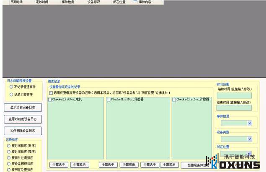Click '如何删除设备日志' button
This screenshot has width=266, height=172.
(23, 131)
